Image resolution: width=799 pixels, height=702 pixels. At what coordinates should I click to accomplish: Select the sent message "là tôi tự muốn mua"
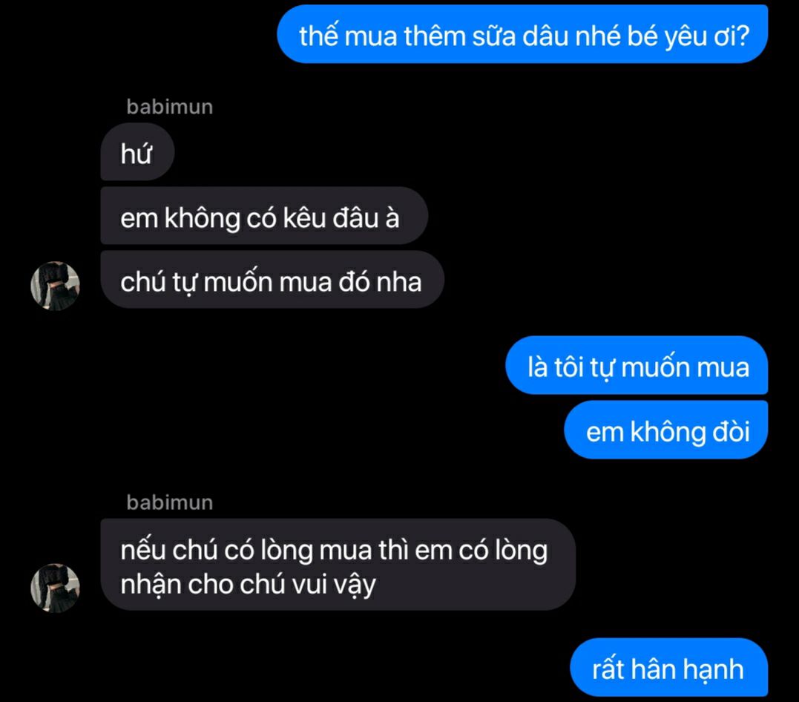637,365
